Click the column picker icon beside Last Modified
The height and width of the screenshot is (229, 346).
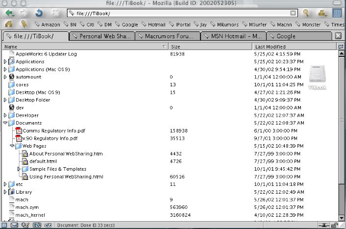[x=341, y=47]
